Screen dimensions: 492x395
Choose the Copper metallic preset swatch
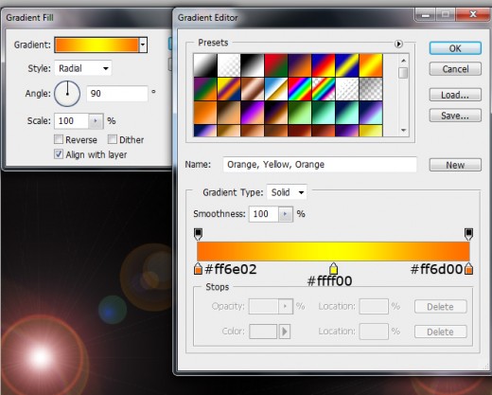tap(253, 89)
